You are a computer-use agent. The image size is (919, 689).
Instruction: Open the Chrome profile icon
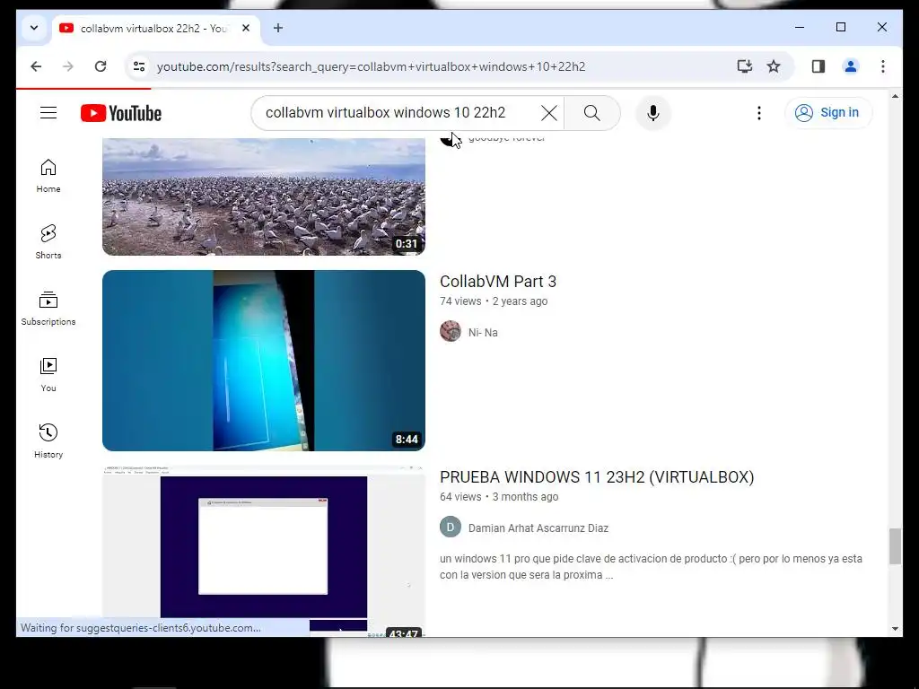pyautogui.click(x=851, y=66)
